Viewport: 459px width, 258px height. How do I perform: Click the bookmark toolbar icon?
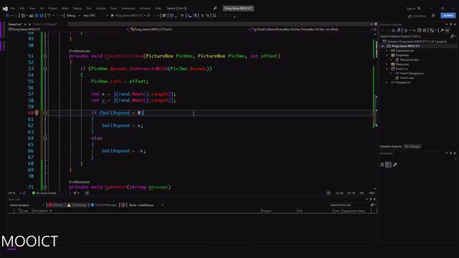(x=214, y=16)
